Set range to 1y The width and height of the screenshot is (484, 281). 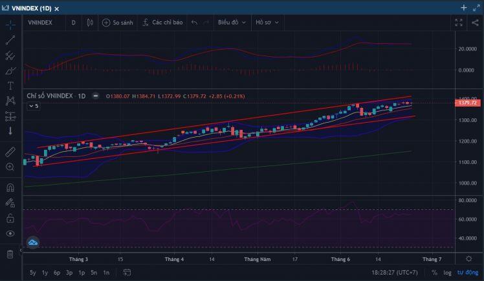click(45, 273)
